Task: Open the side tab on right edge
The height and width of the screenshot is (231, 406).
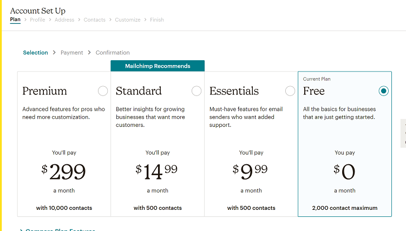Action: 403,133
